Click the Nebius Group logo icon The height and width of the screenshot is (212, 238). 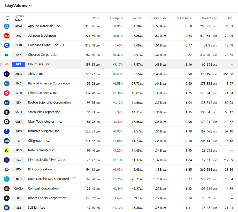click(x=7, y=151)
